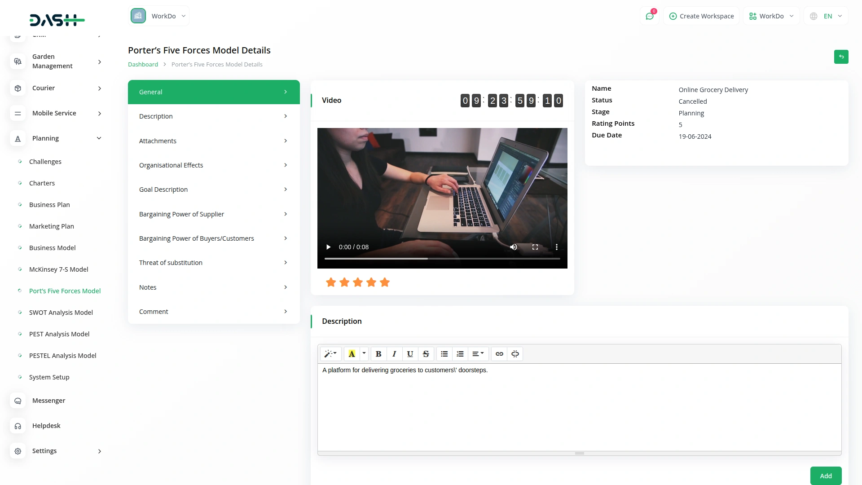The height and width of the screenshot is (485, 862).
Task: Click the Bold formatting icon
Action: [378, 354]
